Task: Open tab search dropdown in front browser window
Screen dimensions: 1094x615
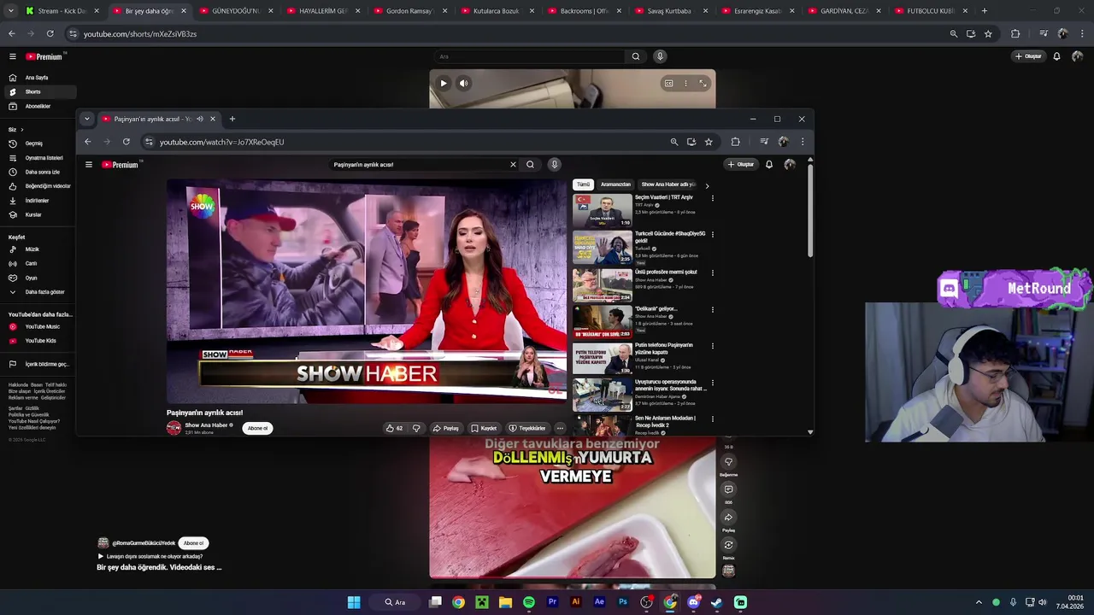Action: click(x=87, y=119)
